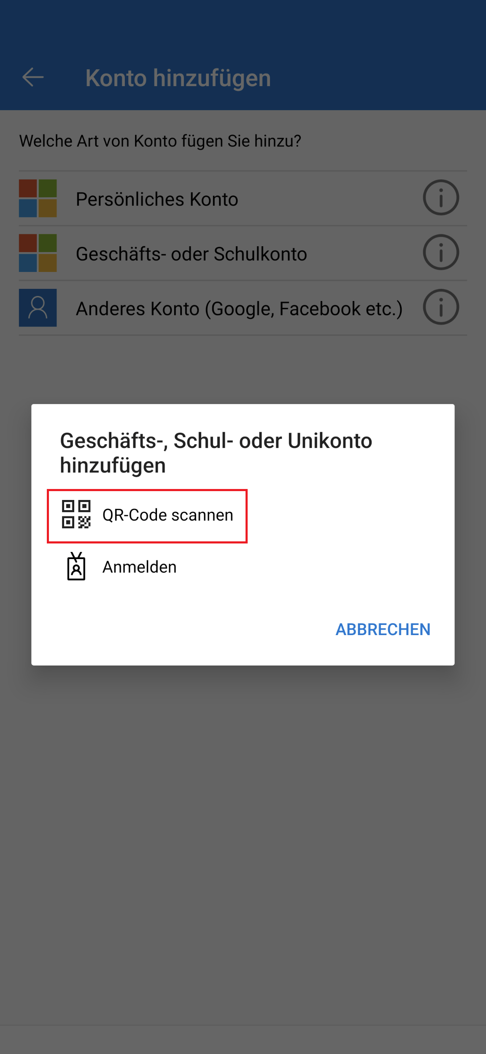Open info for Persönliches Konto

coord(441,198)
